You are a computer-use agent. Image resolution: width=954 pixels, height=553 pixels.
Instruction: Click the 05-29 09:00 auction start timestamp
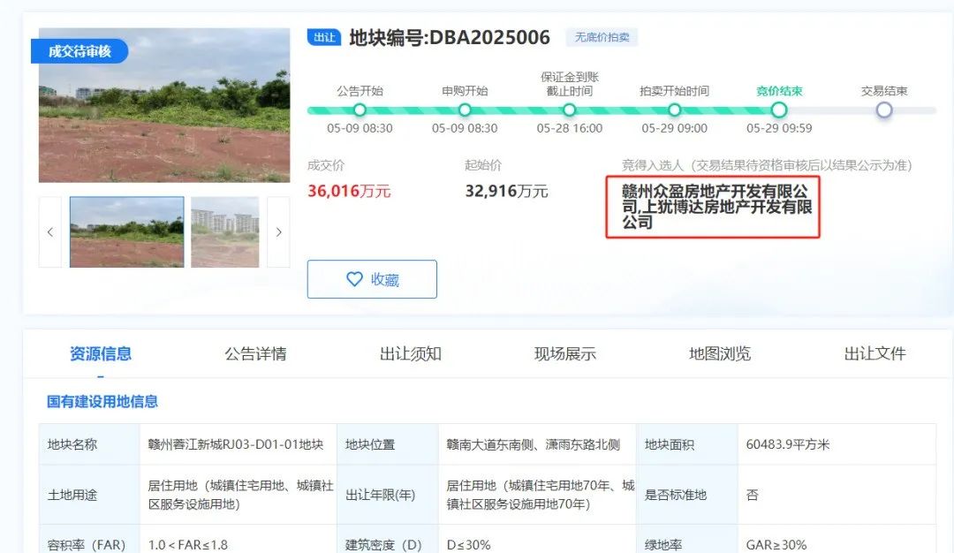click(x=674, y=128)
